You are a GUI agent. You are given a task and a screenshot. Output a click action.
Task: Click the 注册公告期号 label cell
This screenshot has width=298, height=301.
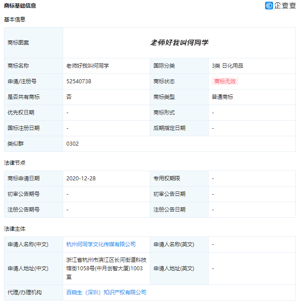coord(33,210)
